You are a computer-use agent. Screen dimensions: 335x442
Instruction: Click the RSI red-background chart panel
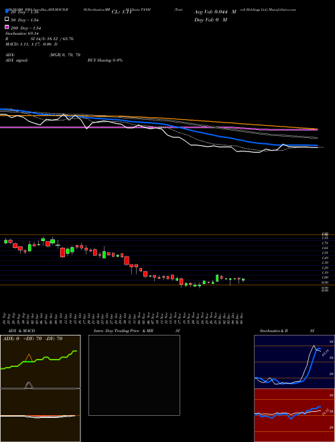pos(294,415)
